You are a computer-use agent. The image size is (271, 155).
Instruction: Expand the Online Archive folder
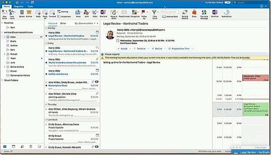5,67
